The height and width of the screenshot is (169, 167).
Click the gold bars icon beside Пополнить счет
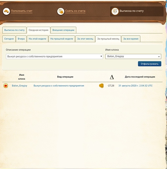coord(6,11)
